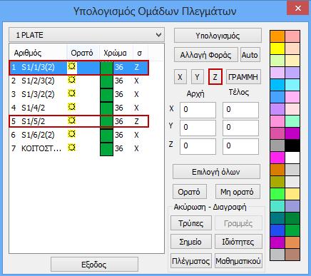Click the Z Τέλος input field
The height and width of the screenshot is (276, 311).
tap(240, 146)
